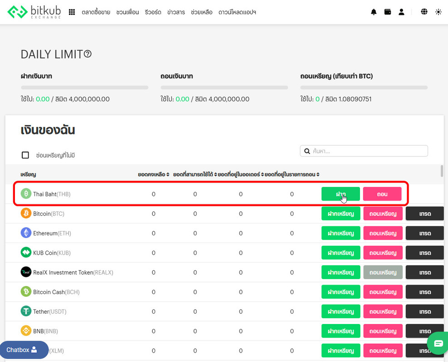Click the KUB Coin icon
Screen dimensions: 448x362
[26, 252]
